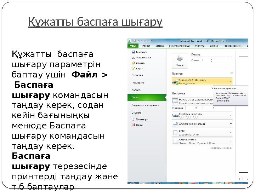Click the Открыть text in backstage menu

[140, 63]
